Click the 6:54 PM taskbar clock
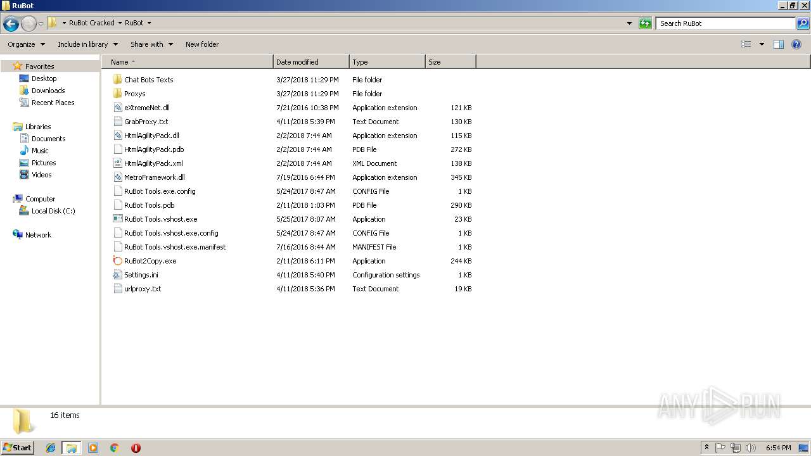Viewport: 811px width, 456px height. pyautogui.click(x=778, y=448)
